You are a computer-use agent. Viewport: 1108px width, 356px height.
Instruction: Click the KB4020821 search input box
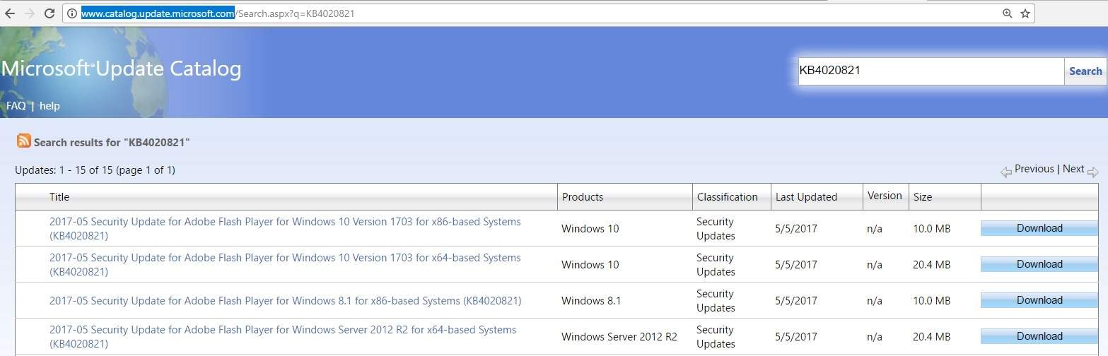[931, 71]
